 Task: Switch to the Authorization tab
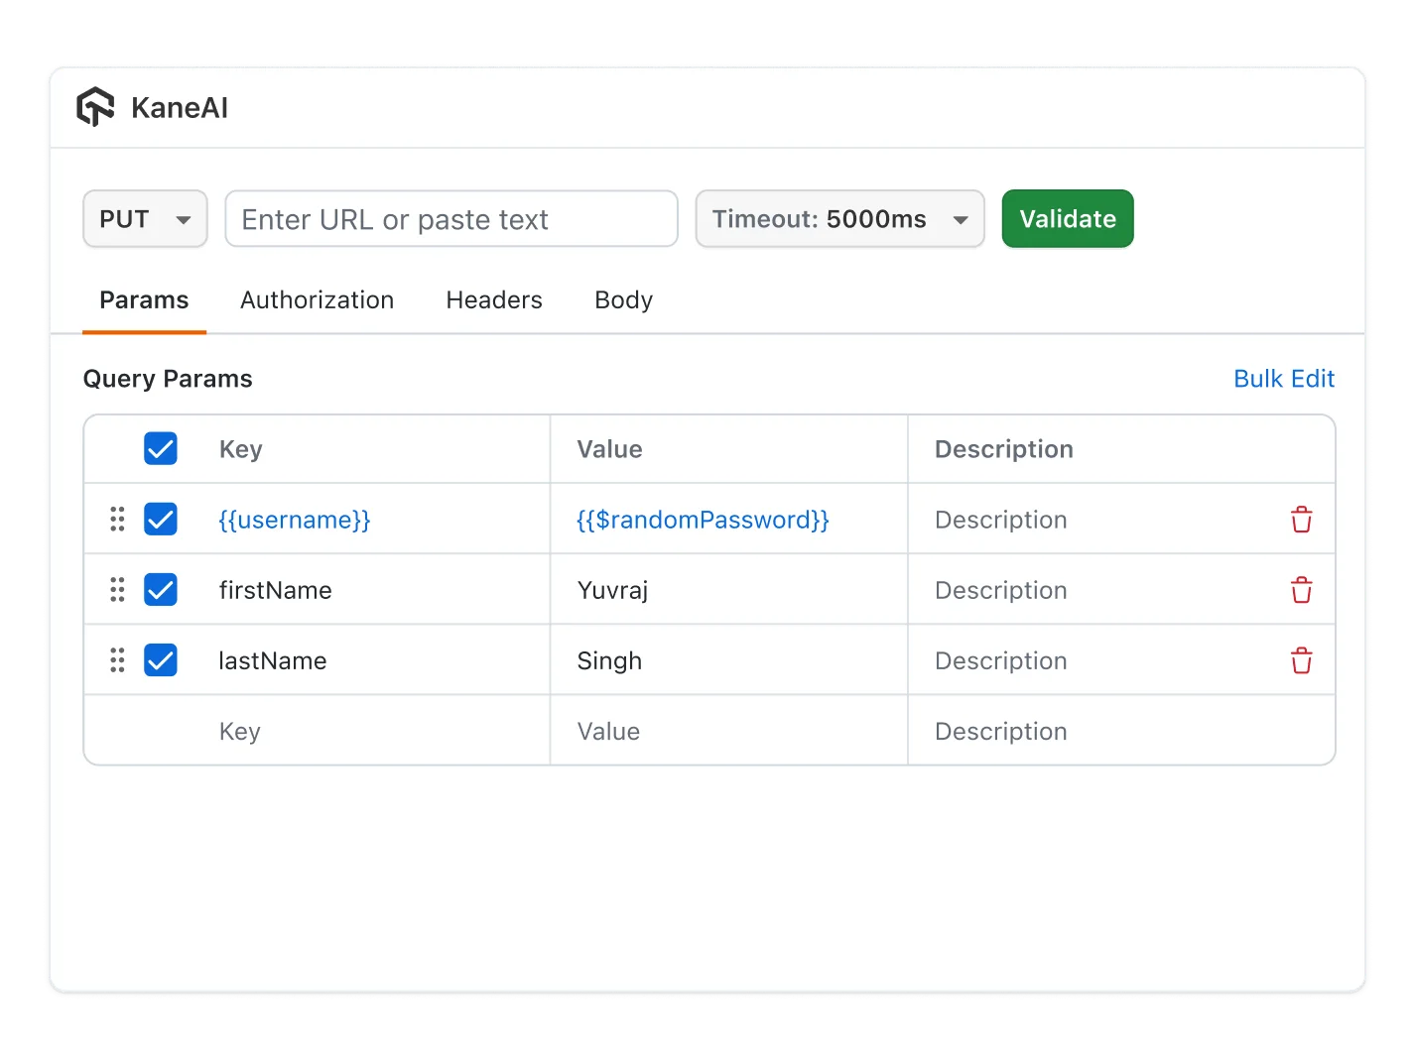pyautogui.click(x=317, y=299)
